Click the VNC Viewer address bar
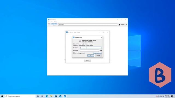The width and height of the screenshot is (175, 98). 87,24
